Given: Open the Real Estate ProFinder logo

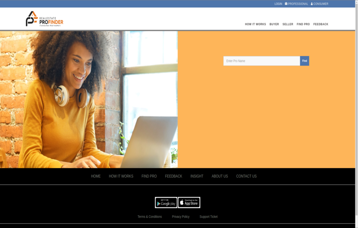Looking at the screenshot, I should [x=45, y=19].
